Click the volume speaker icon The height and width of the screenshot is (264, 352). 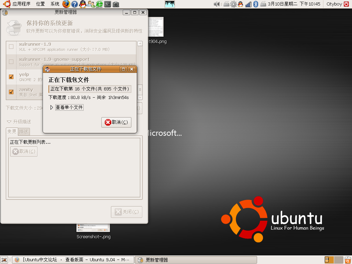click(x=217, y=4)
